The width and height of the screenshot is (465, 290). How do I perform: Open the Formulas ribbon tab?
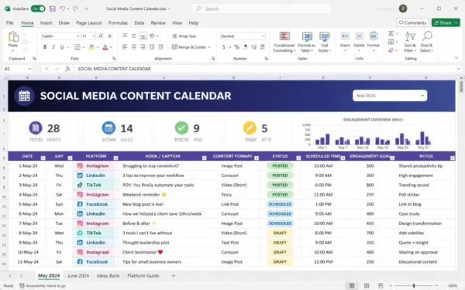(x=118, y=22)
